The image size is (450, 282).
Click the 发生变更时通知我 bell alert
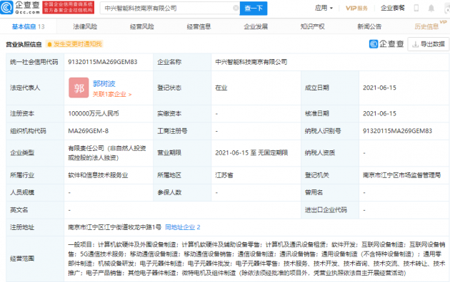click(x=74, y=44)
